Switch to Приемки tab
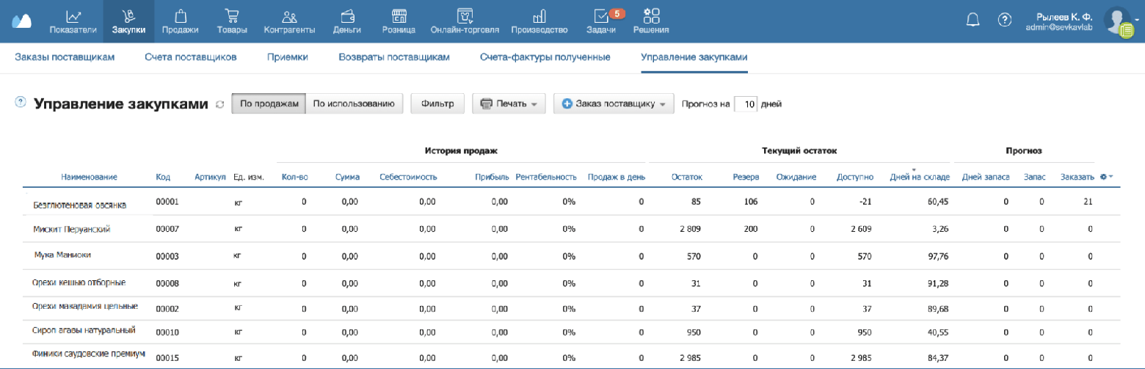Screen dimensions: 1145x369 (x=287, y=56)
